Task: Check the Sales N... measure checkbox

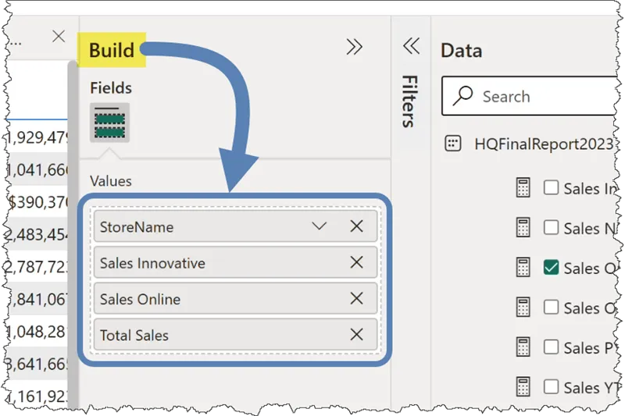Action: coord(552,228)
